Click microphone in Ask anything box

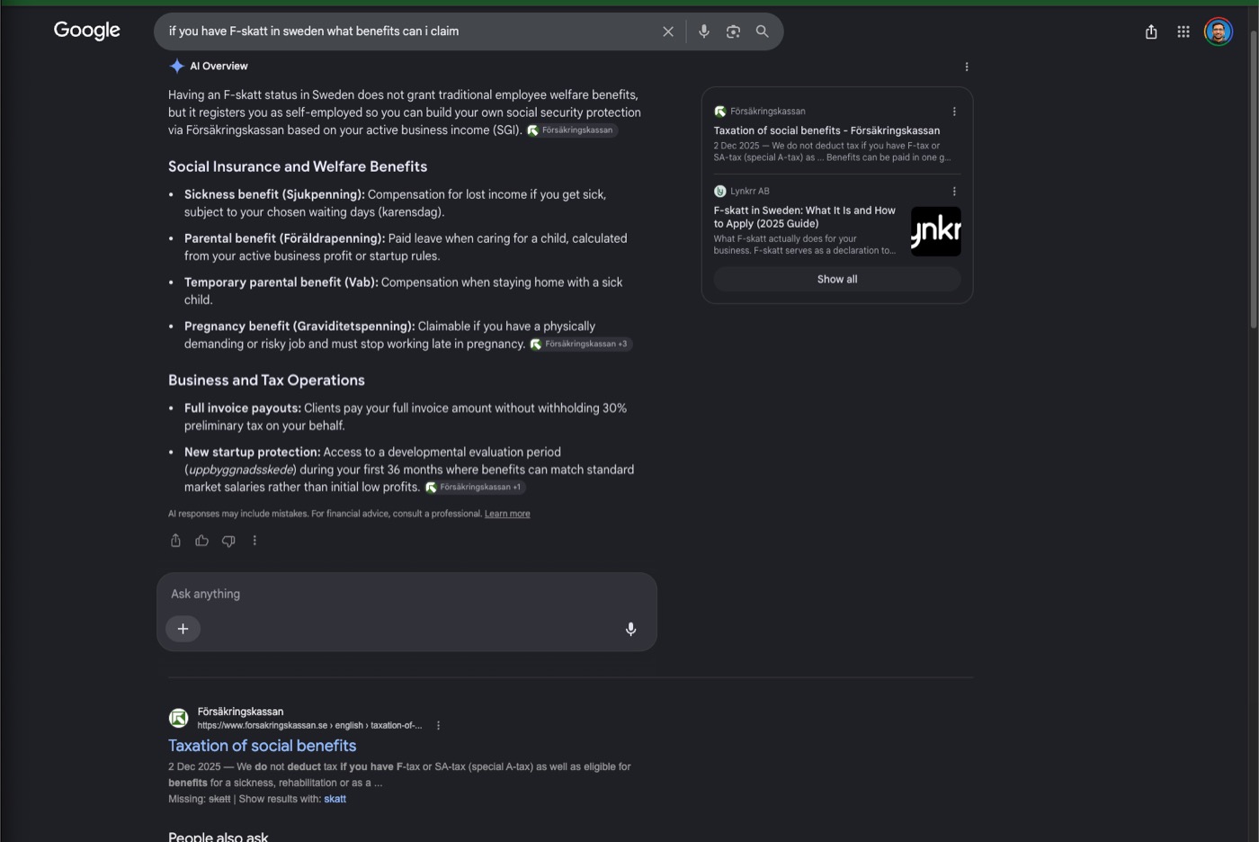point(630,629)
